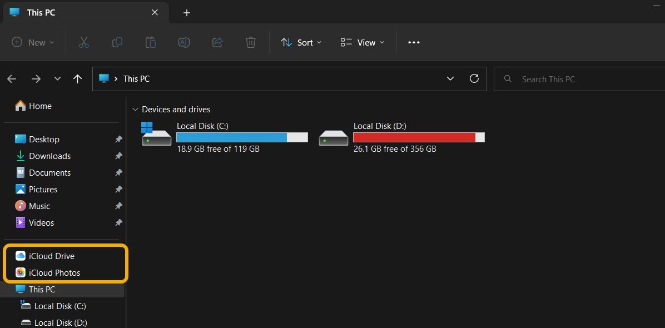This screenshot has width=665, height=328.
Task: Unpin Pictures using its pin icon
Action: [118, 190]
